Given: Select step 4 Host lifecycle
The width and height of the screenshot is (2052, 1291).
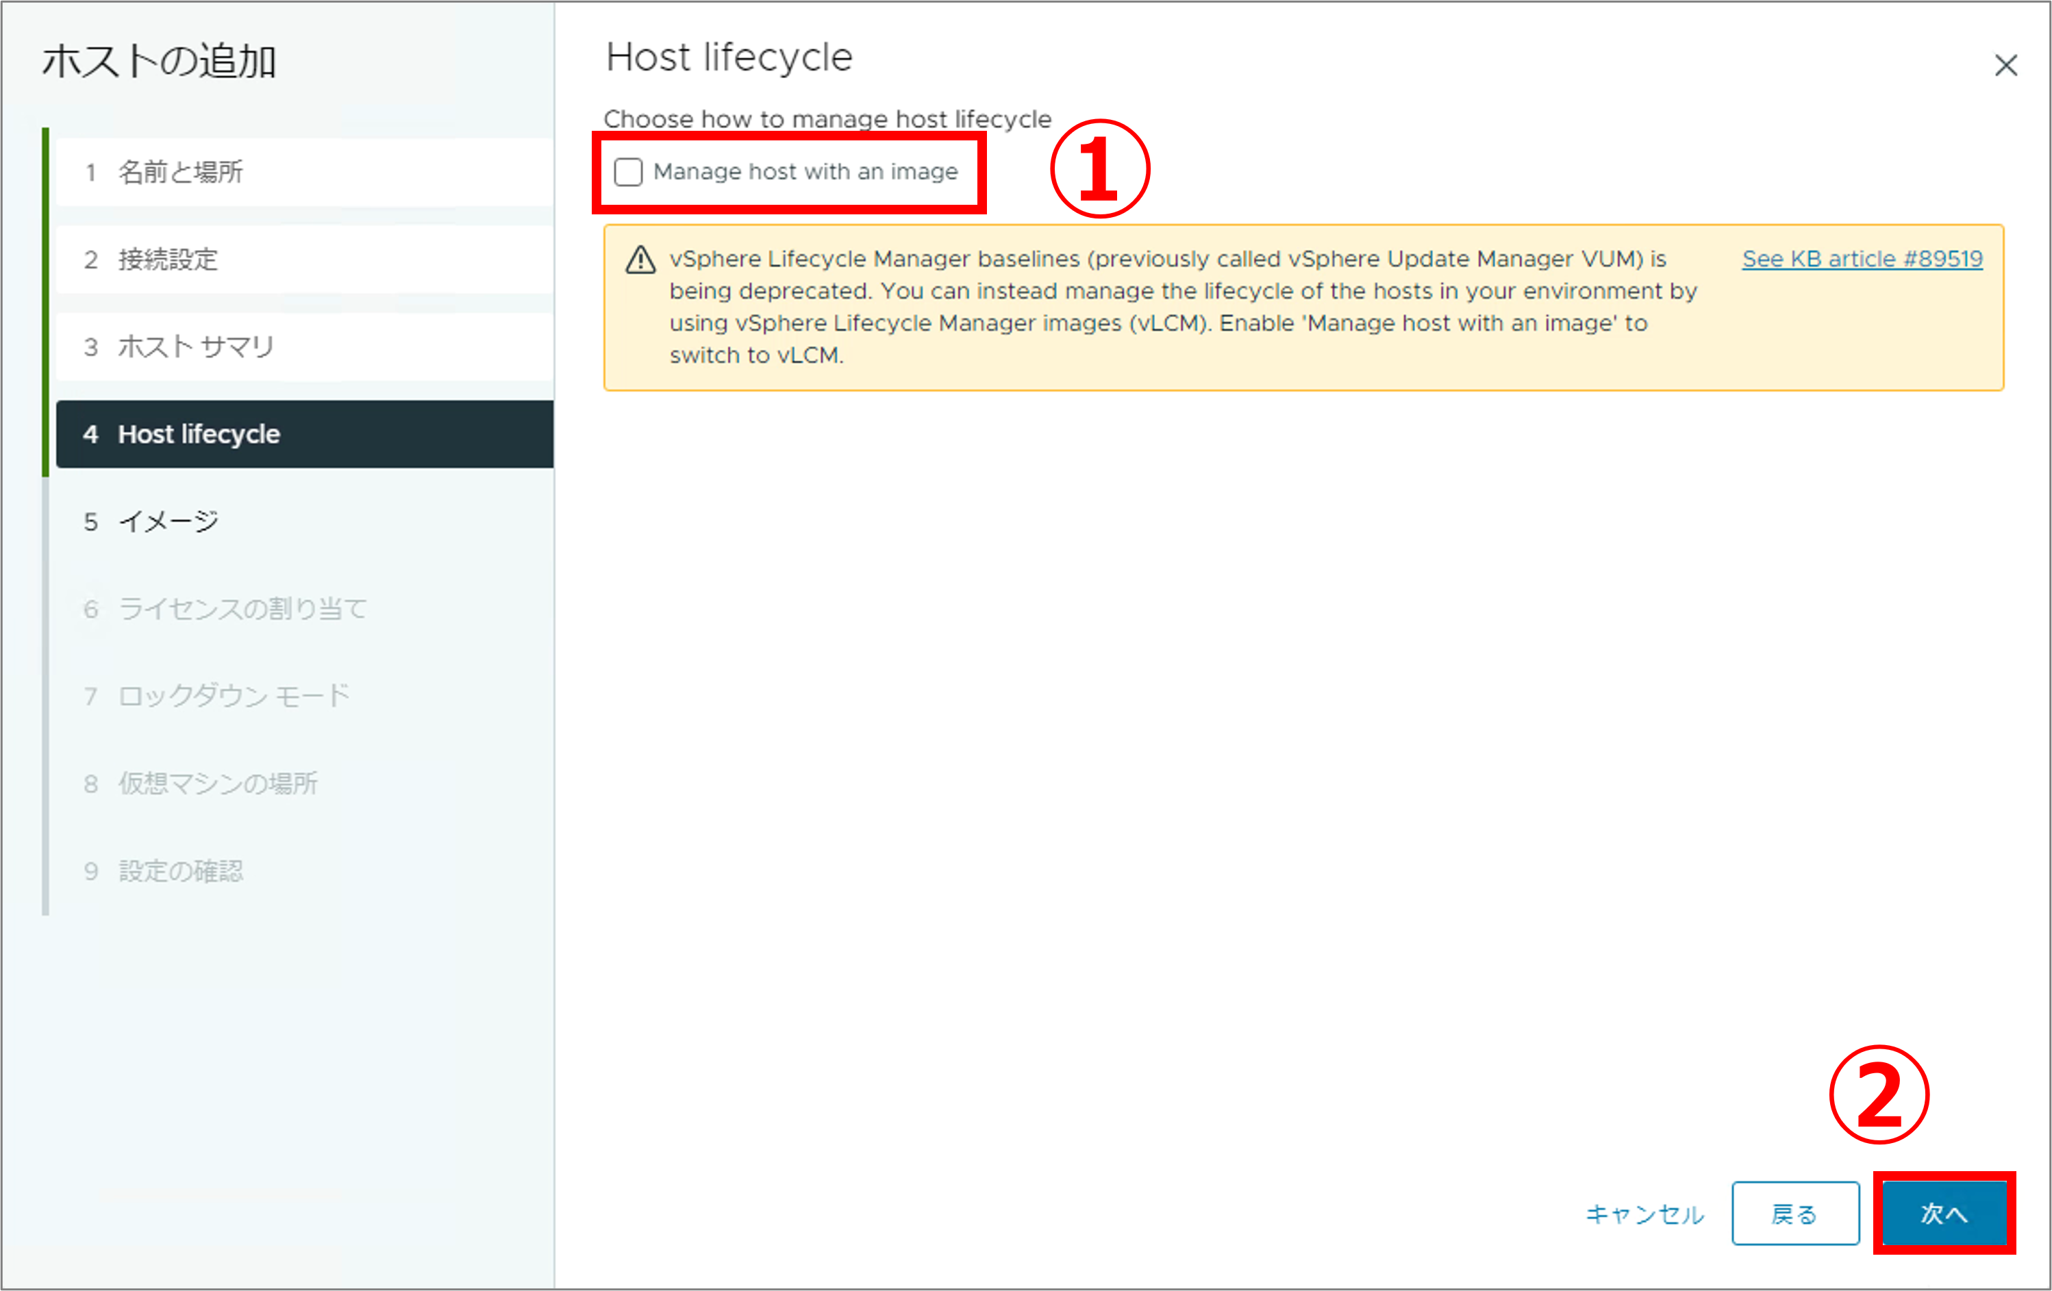Looking at the screenshot, I should point(199,434).
